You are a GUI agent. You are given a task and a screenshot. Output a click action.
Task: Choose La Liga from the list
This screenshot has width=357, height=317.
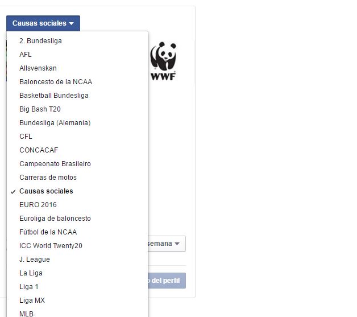click(x=77, y=273)
